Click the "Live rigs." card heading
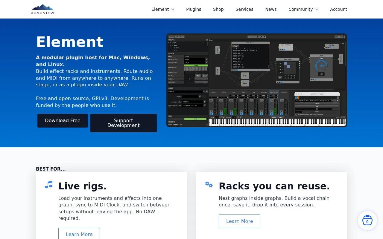This screenshot has width=383, height=239. pyautogui.click(x=83, y=186)
